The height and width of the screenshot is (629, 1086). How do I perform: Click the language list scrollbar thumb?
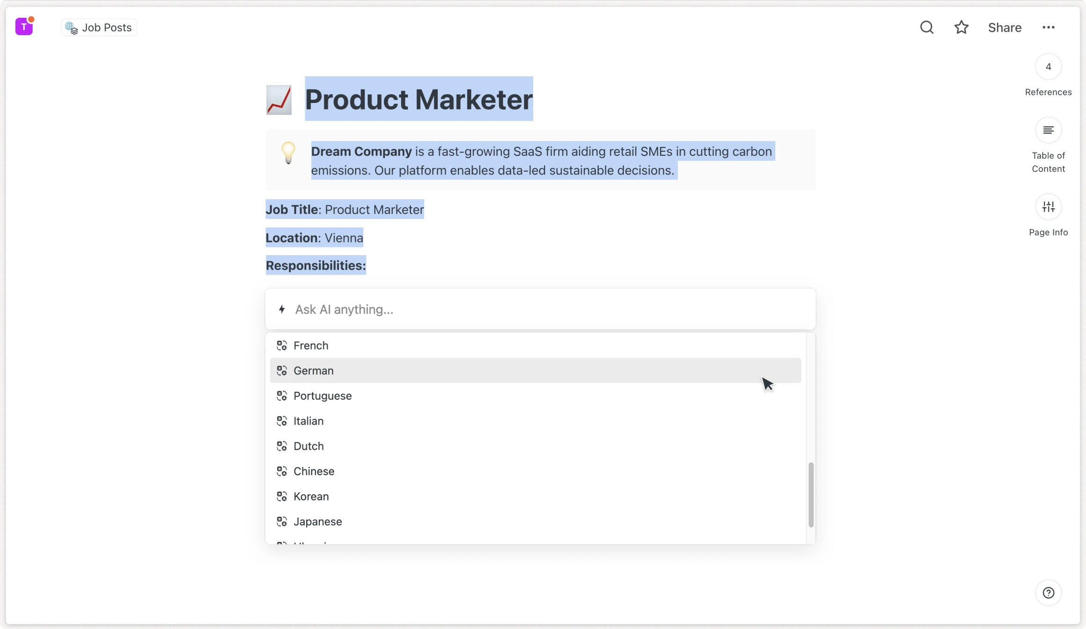(811, 494)
